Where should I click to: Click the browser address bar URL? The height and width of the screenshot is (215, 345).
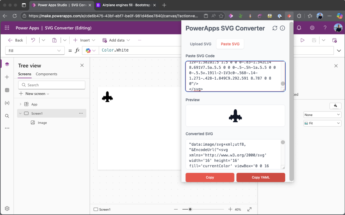113,16
